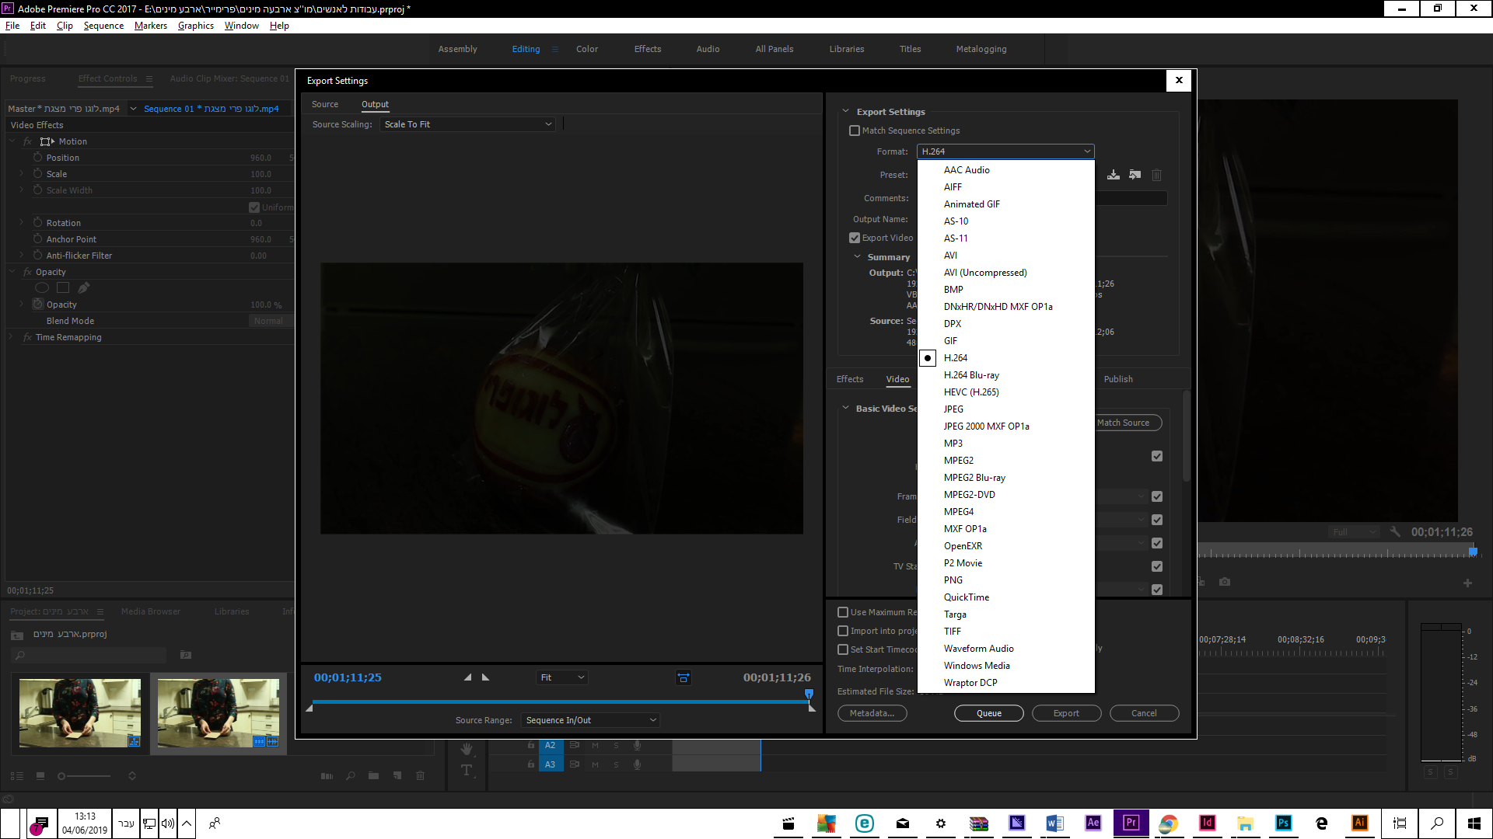
Task: Select QuickTime from the format list
Action: pyautogui.click(x=967, y=597)
